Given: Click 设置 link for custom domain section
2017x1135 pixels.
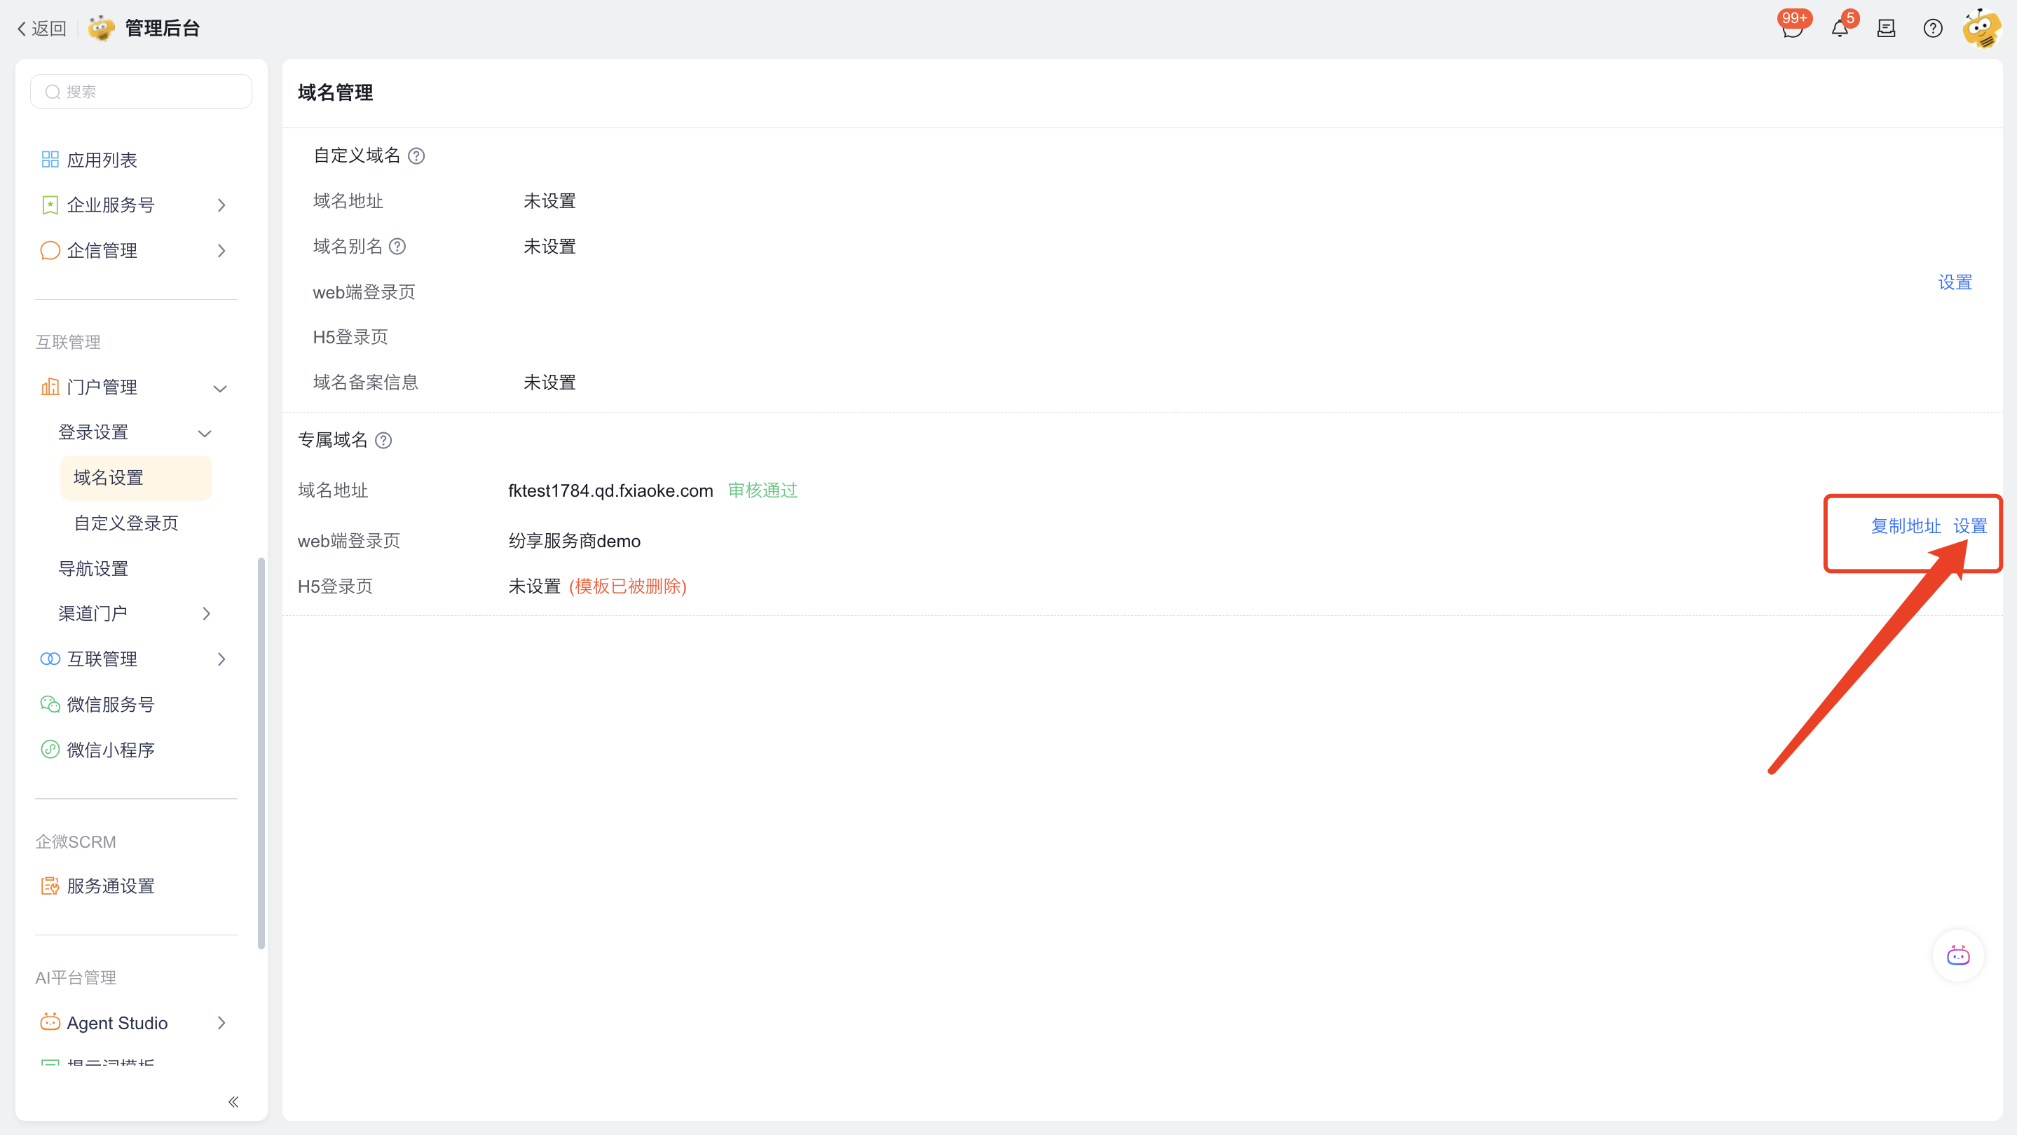Looking at the screenshot, I should (x=1955, y=282).
